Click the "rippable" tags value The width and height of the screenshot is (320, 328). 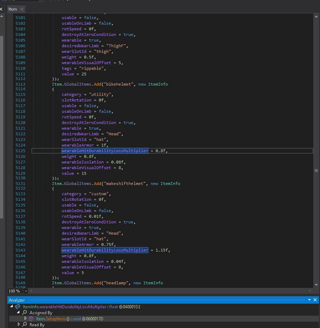pos(91,68)
